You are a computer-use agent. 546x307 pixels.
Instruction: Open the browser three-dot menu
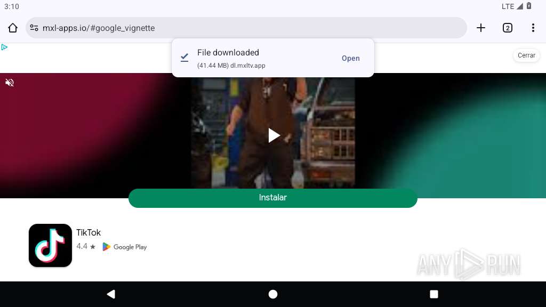pyautogui.click(x=533, y=28)
